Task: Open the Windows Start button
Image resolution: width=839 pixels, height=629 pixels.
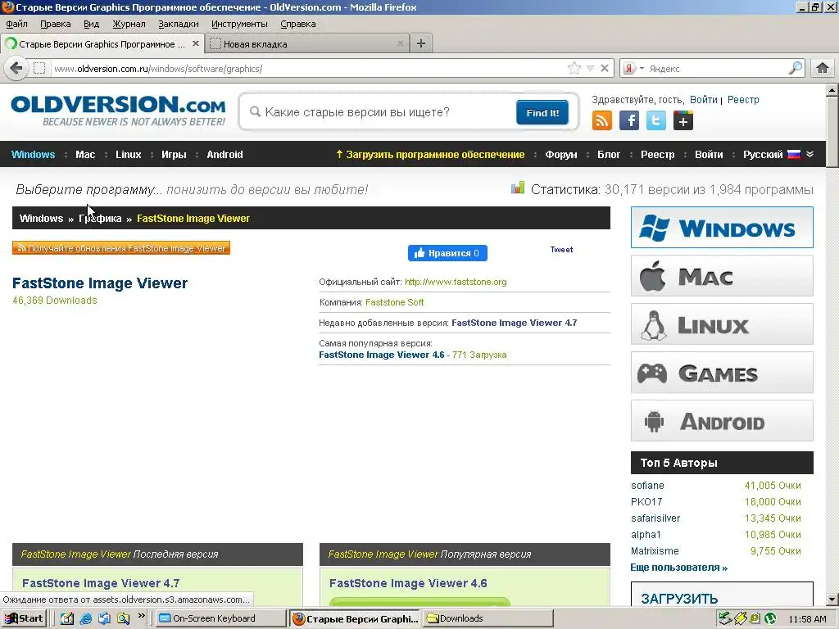Action: 25,618
